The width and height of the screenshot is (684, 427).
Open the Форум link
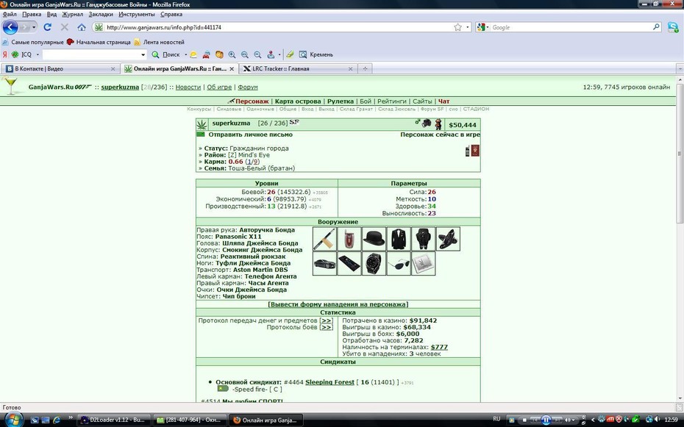tap(248, 87)
